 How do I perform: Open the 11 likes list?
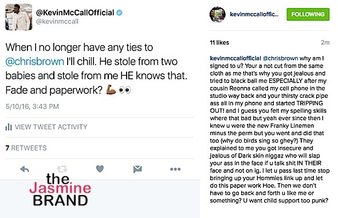(219, 42)
